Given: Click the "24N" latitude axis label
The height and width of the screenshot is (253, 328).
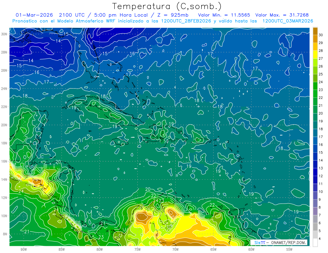Looking at the screenshot, I should tap(4, 89).
